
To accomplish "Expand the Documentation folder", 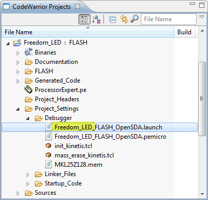I will coord(18,62).
